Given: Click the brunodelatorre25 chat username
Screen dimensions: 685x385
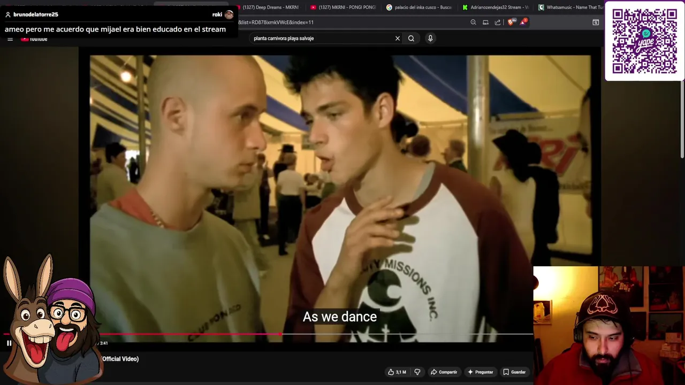Looking at the screenshot, I should tap(35, 14).
